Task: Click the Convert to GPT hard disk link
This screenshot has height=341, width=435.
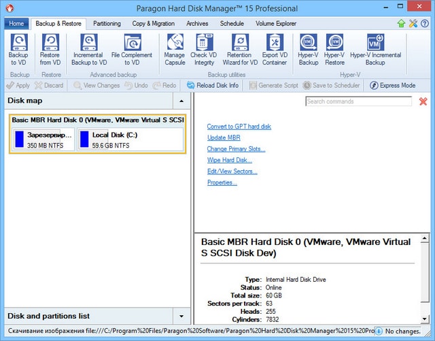Action: pos(239,127)
